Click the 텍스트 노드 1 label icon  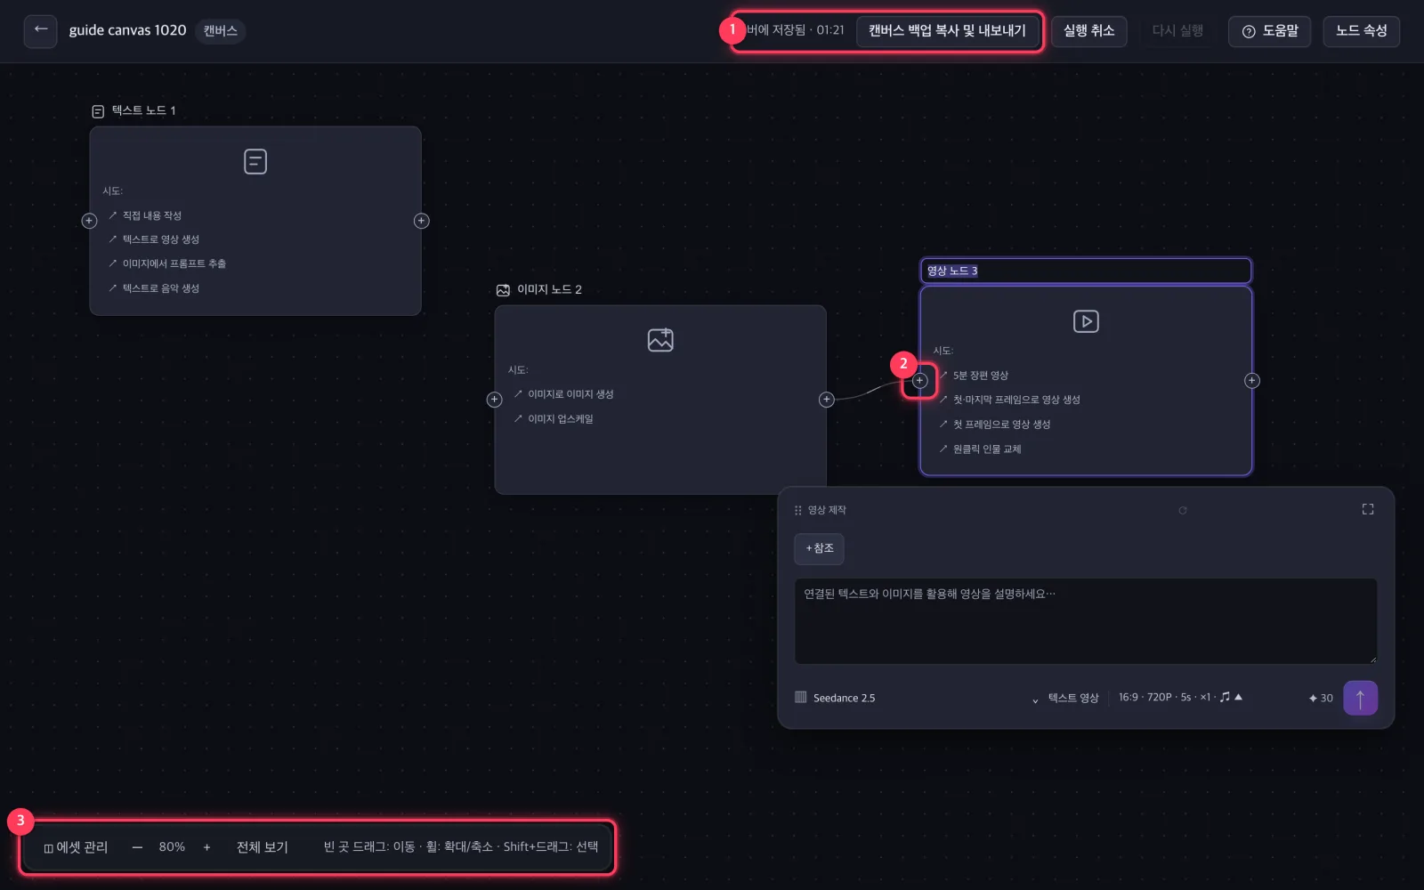[98, 111]
